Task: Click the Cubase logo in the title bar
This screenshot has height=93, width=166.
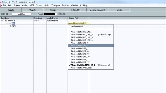Action: (x=1, y=2)
